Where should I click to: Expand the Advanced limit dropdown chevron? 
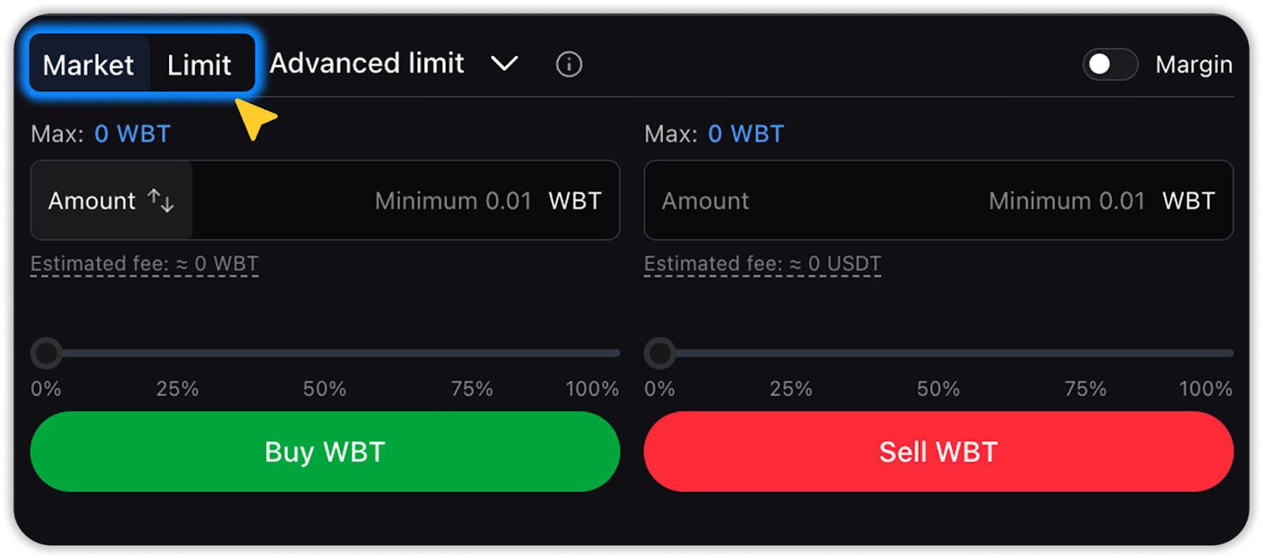pos(504,63)
